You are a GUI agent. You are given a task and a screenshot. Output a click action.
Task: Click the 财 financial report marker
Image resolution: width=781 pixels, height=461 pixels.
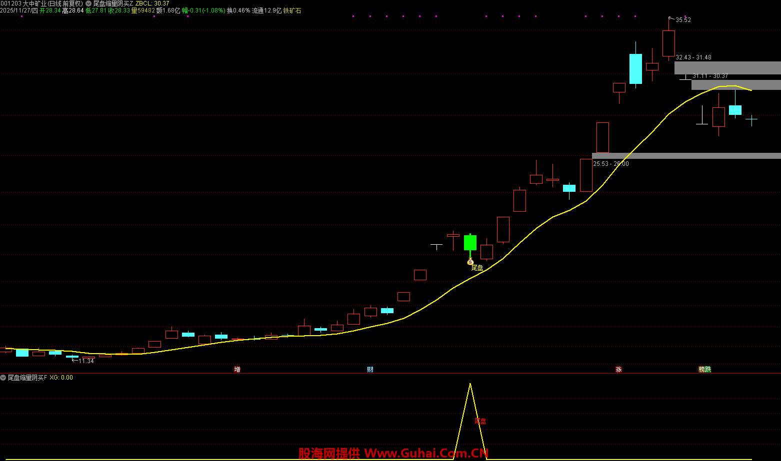tap(370, 370)
